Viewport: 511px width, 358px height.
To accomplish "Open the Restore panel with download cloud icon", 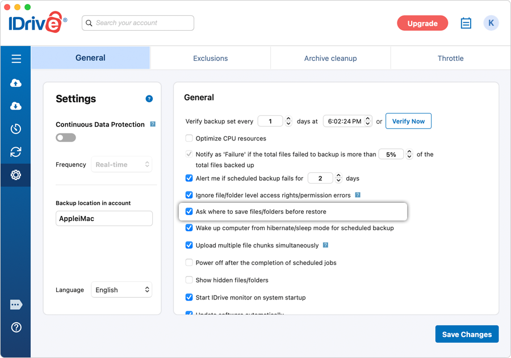I will tap(15, 106).
